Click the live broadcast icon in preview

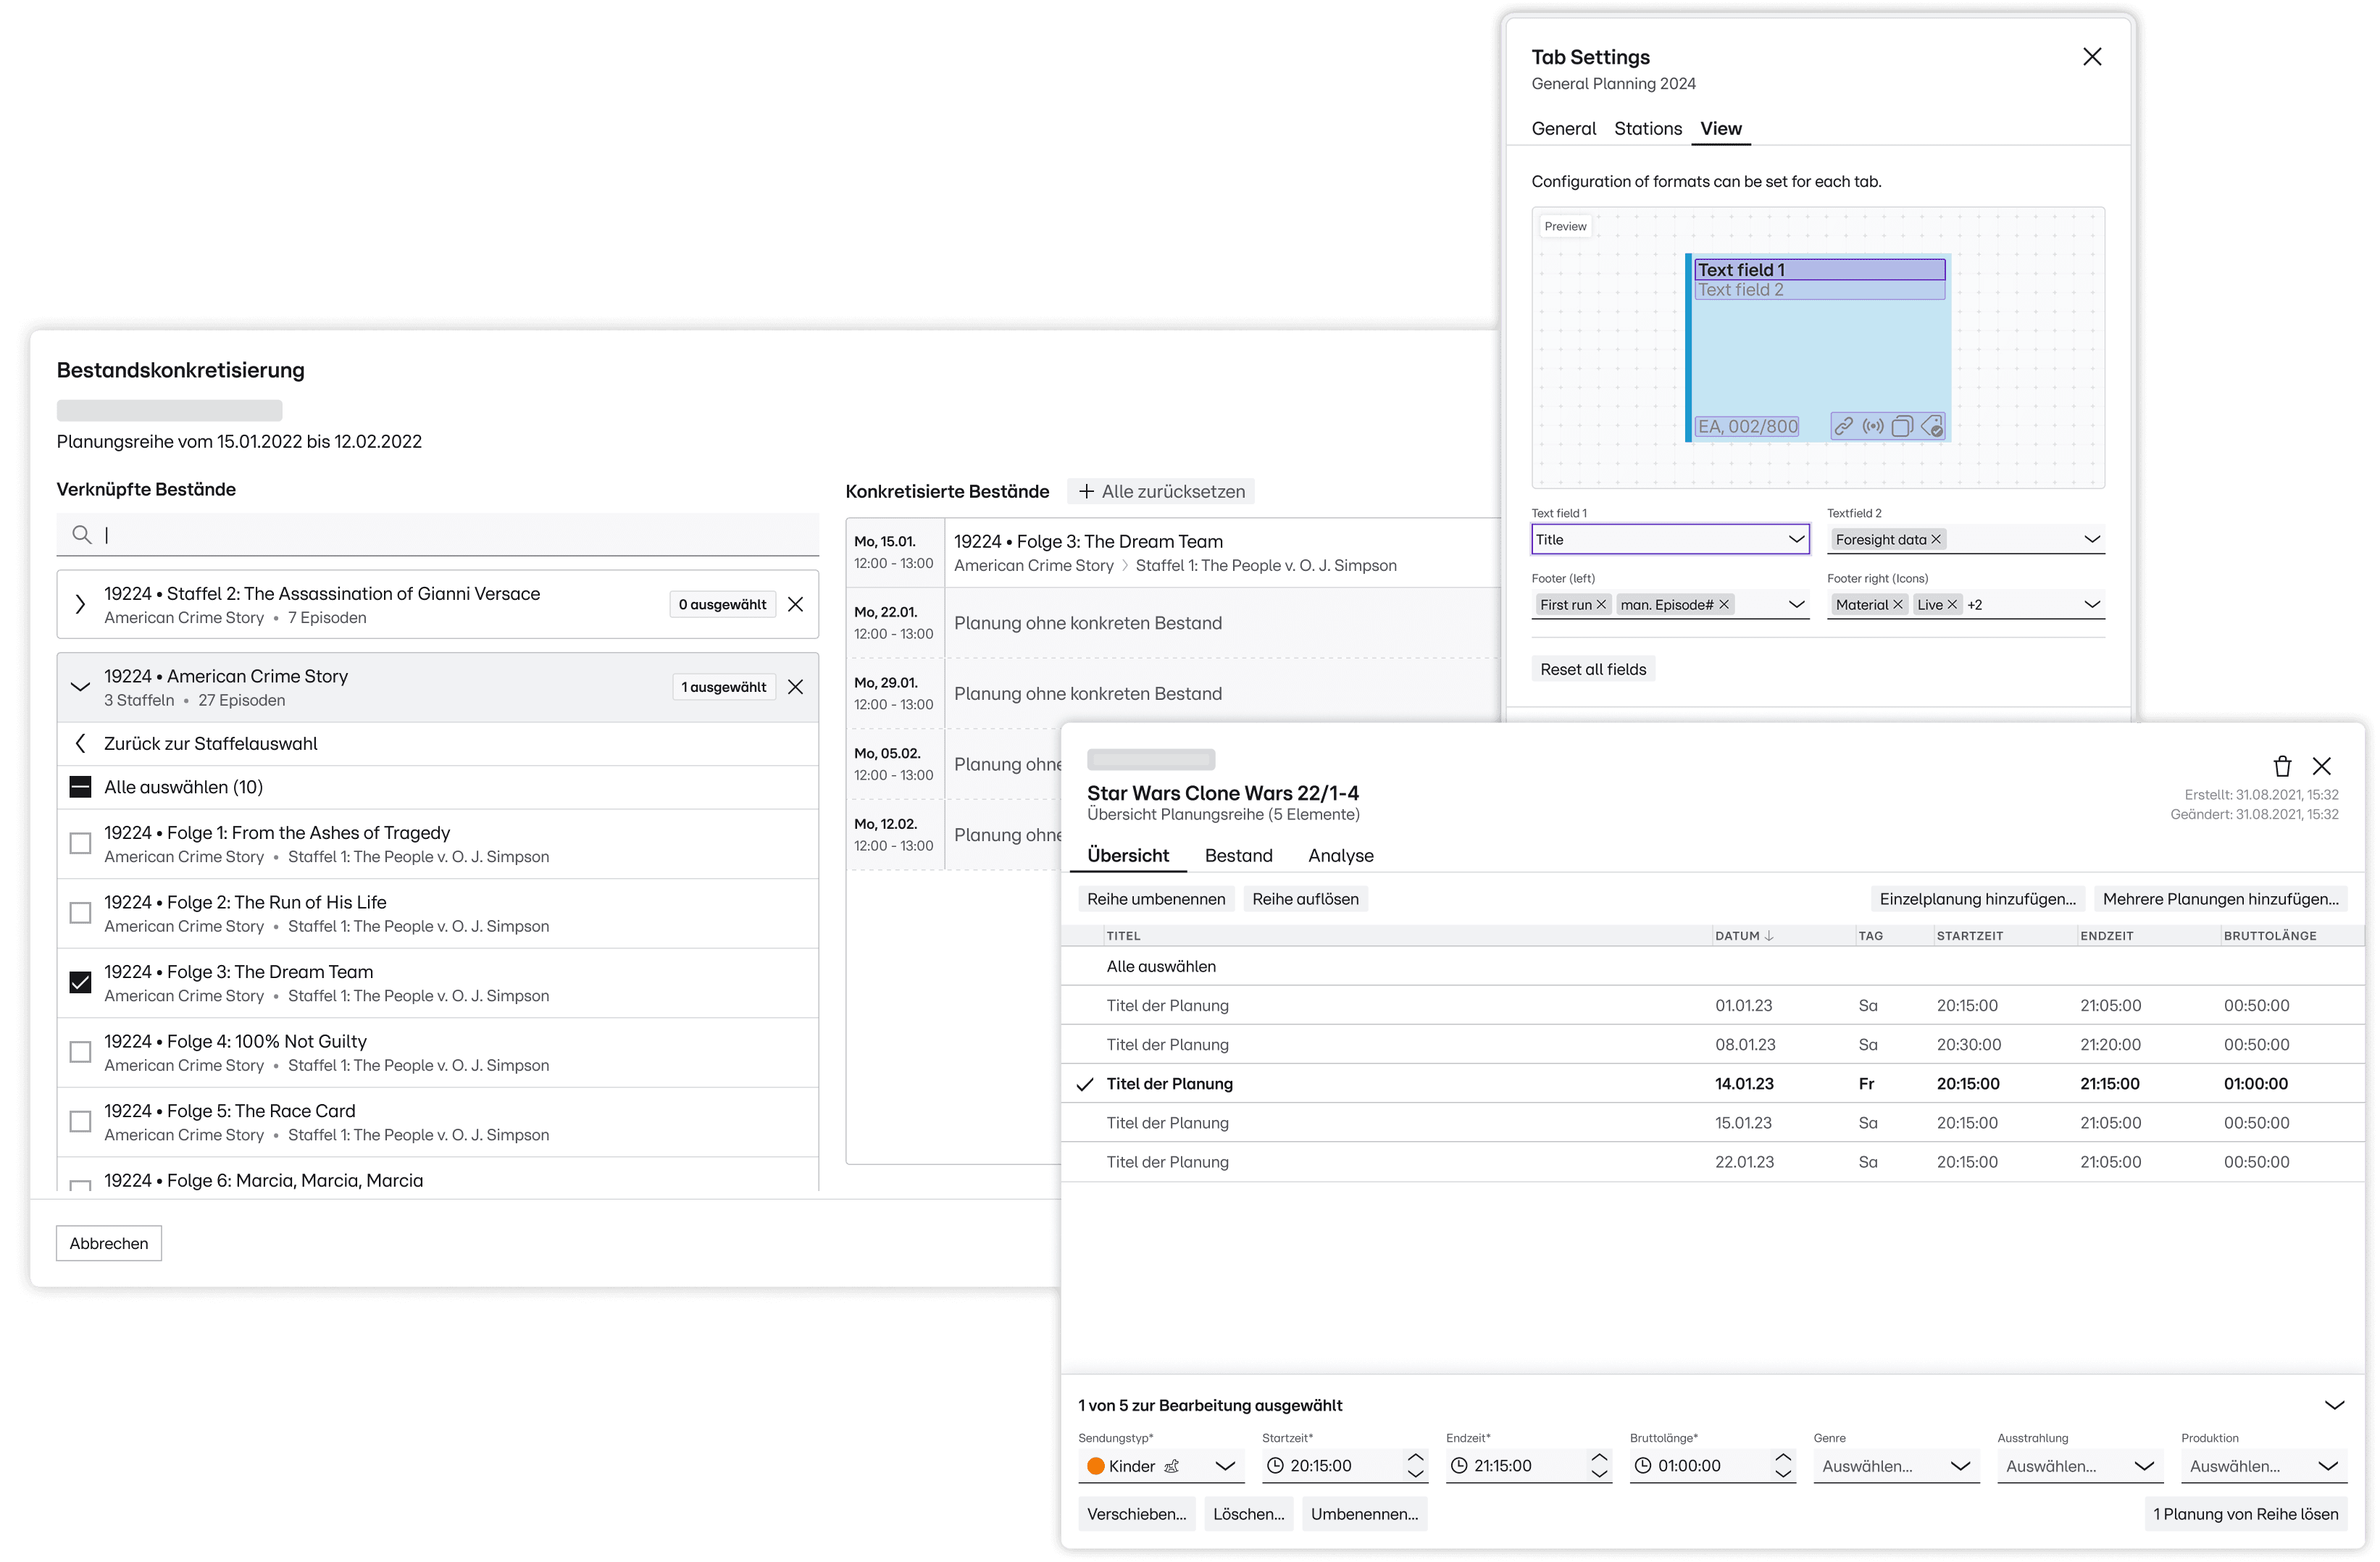(x=1872, y=427)
